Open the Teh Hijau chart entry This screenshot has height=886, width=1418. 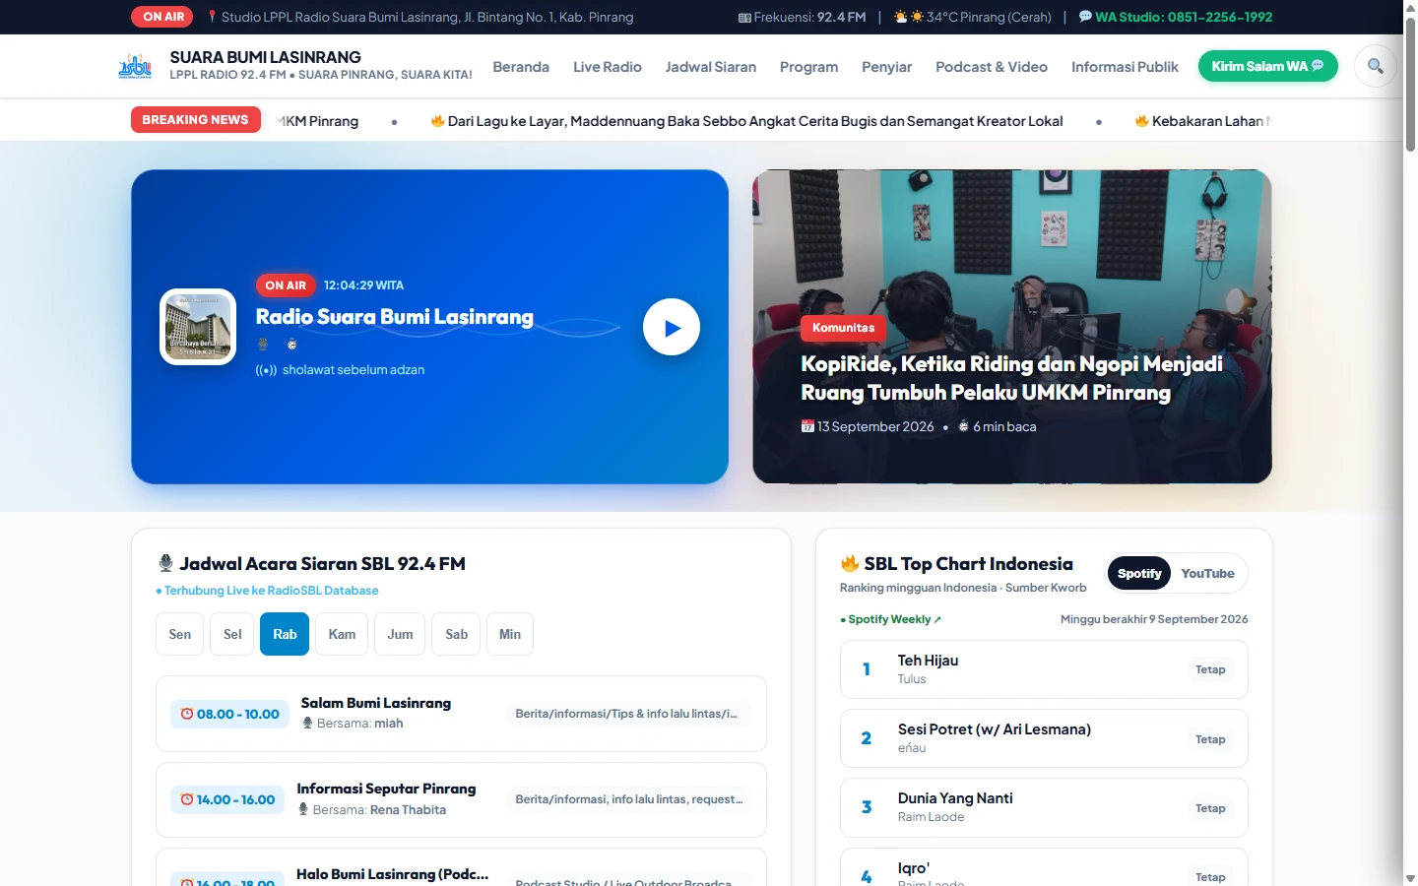[x=1044, y=669]
